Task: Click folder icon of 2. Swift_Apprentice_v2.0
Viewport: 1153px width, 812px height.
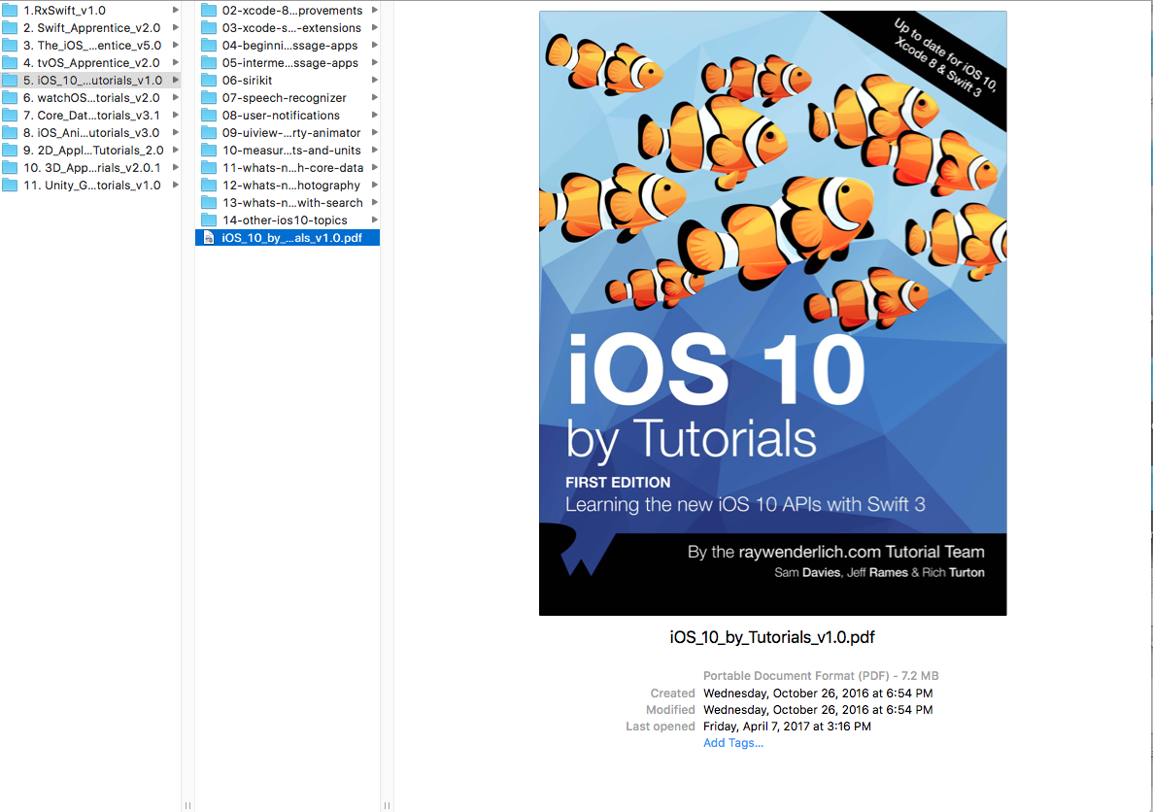Action: pos(10,28)
